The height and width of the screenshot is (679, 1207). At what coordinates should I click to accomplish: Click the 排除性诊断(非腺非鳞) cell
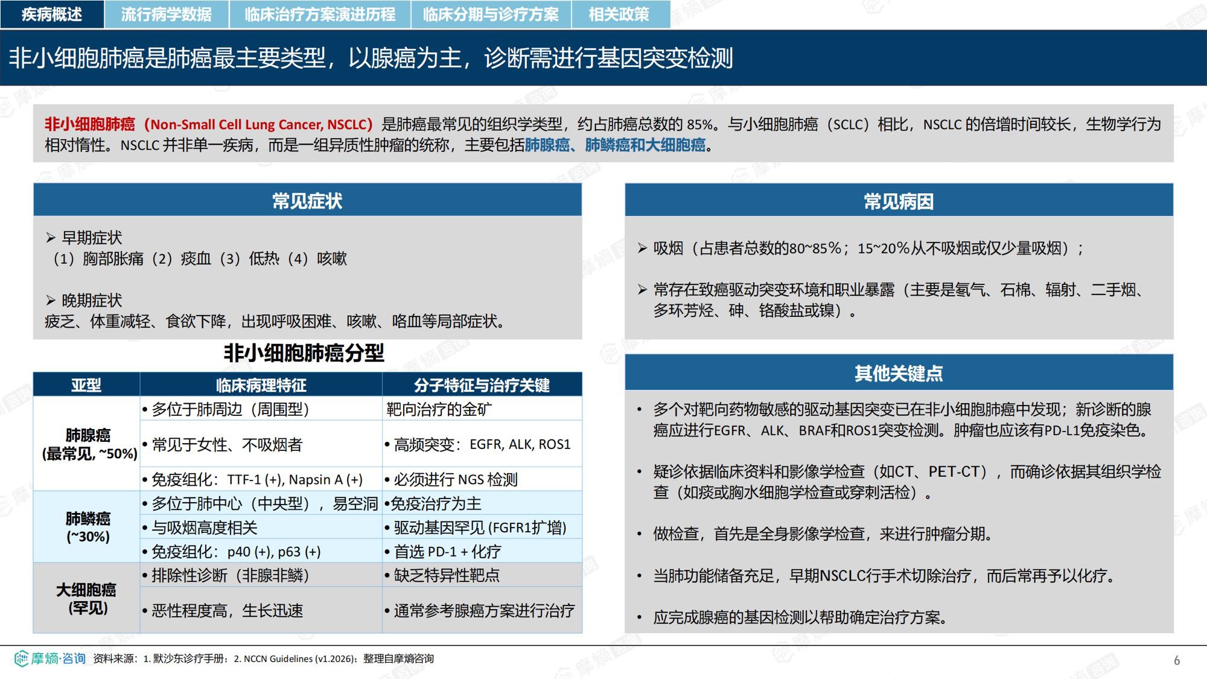(x=261, y=575)
